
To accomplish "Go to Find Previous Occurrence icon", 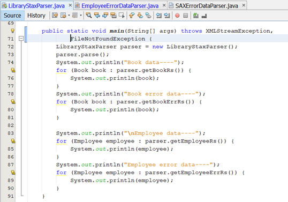I will point(97,16).
